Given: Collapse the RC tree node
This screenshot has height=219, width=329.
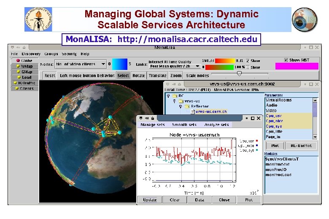Looking at the screenshot, I should coord(168,96).
